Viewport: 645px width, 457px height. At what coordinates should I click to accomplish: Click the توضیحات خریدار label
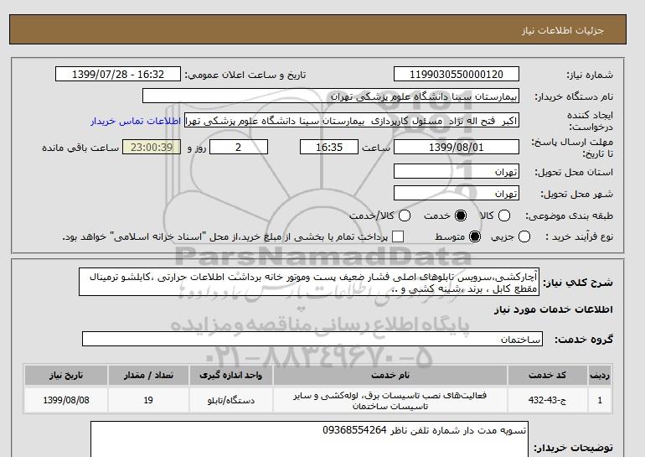[573, 448]
